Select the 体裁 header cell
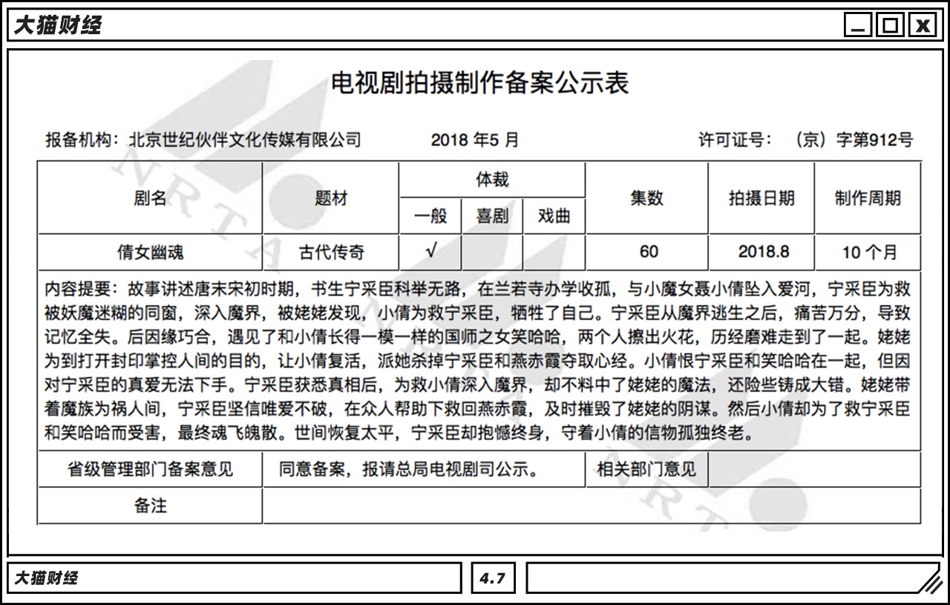This screenshot has width=950, height=605. pos(492,179)
